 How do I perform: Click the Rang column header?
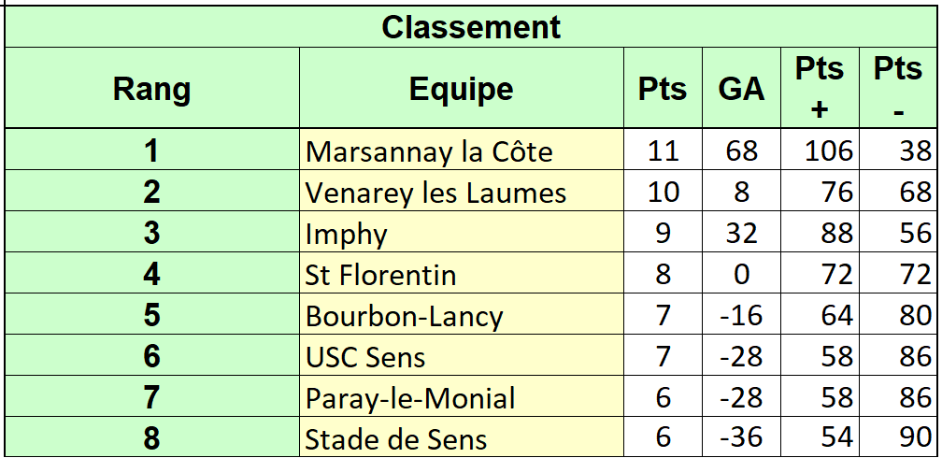pyautogui.click(x=152, y=88)
